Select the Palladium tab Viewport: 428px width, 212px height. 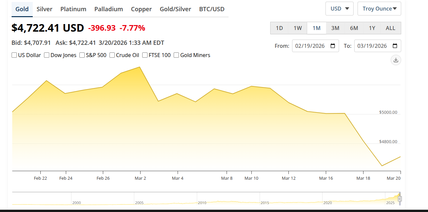108,9
